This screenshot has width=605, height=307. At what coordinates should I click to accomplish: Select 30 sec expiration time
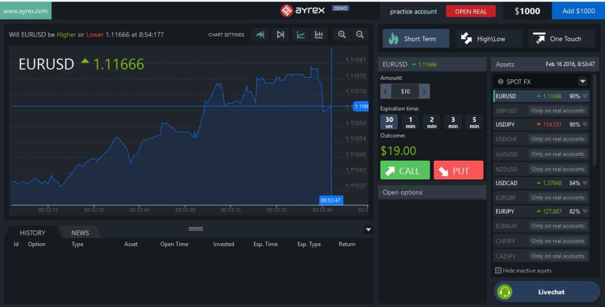(x=389, y=122)
